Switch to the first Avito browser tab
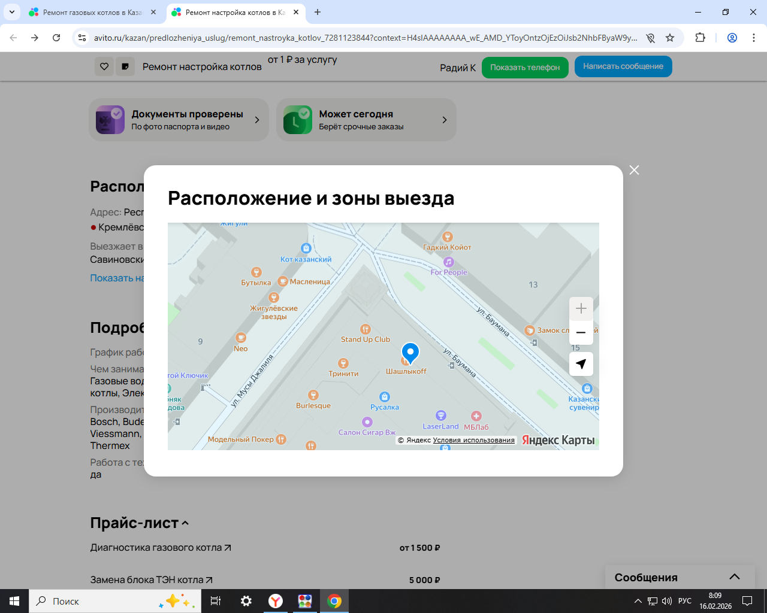The width and height of the screenshot is (767, 613). pos(92,12)
